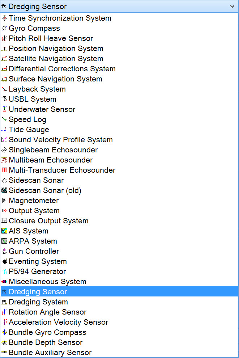The height and width of the screenshot is (358, 239).
Task: Choose Singlebeam Echosounder option
Action: click(53, 150)
